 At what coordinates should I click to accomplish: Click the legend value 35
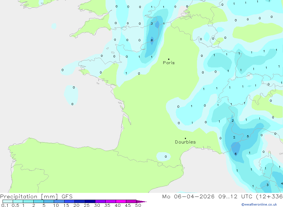coord(107,205)
